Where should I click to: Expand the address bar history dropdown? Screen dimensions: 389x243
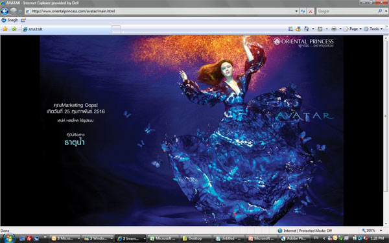click(296, 11)
